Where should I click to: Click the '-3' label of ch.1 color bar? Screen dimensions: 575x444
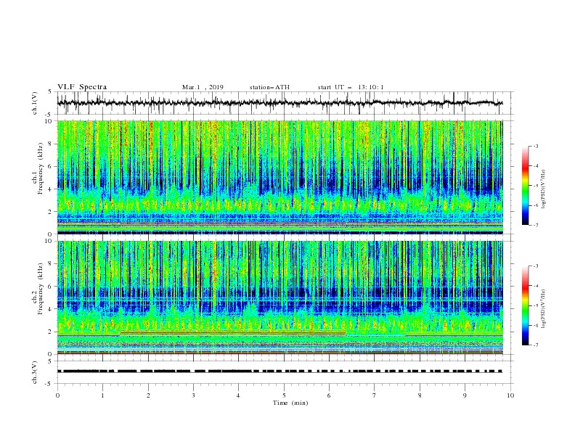(x=535, y=146)
